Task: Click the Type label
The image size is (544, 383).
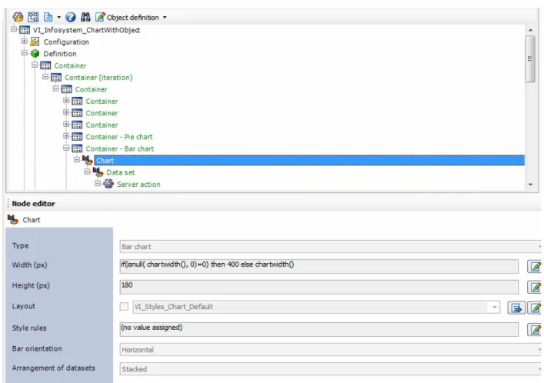Action: tap(21, 245)
